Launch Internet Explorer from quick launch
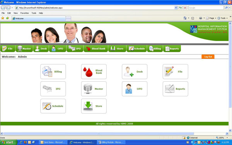232x145 pixels. 21,142
